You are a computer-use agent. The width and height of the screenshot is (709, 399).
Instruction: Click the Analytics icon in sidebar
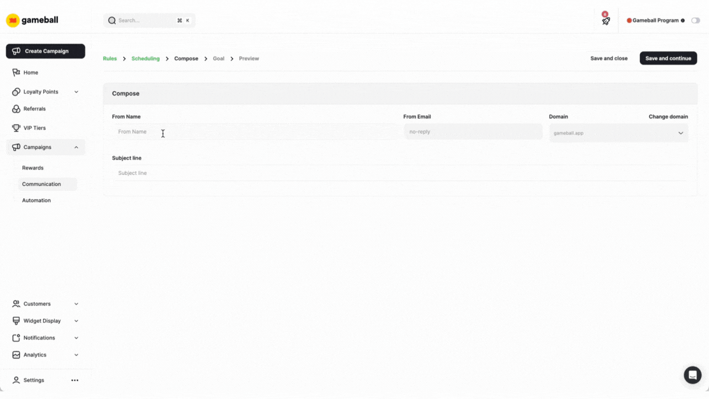click(x=15, y=354)
